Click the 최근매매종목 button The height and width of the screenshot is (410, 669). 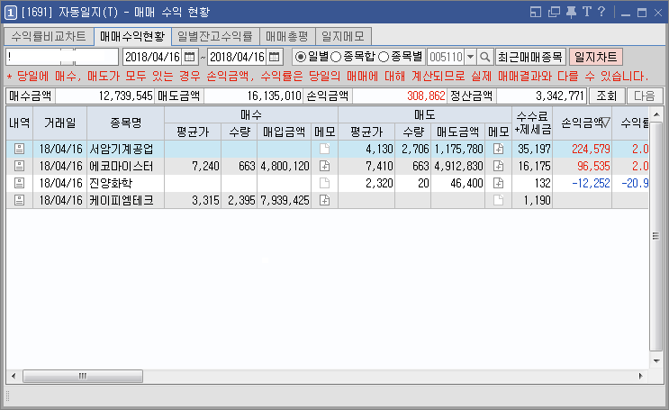[x=530, y=57]
